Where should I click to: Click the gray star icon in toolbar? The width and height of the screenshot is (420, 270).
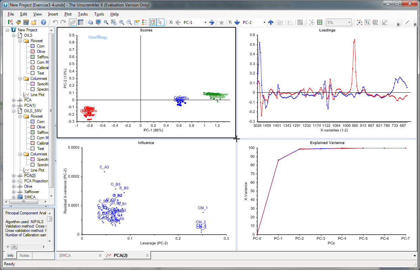point(221,22)
